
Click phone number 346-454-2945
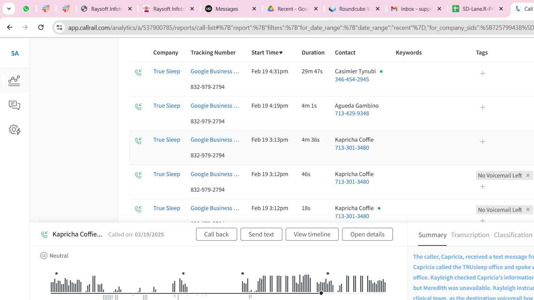click(x=352, y=79)
